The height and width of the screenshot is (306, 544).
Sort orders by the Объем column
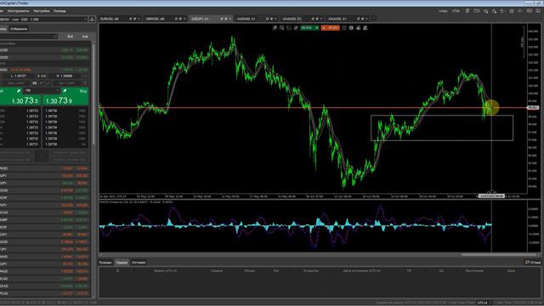(249, 270)
